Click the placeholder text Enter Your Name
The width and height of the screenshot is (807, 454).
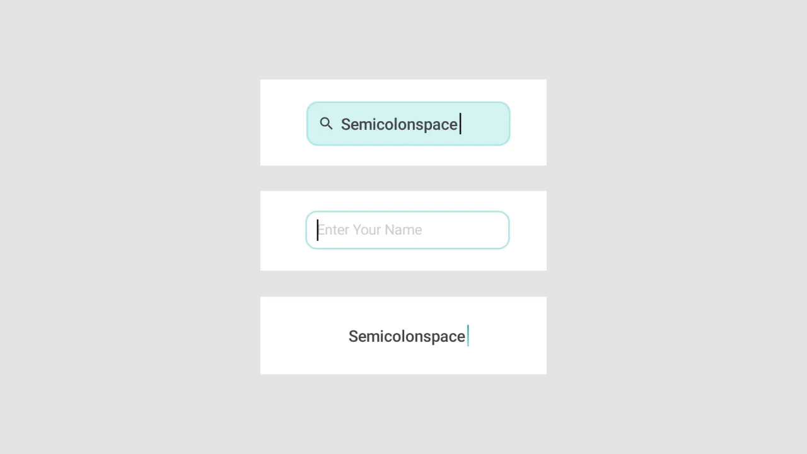point(369,230)
